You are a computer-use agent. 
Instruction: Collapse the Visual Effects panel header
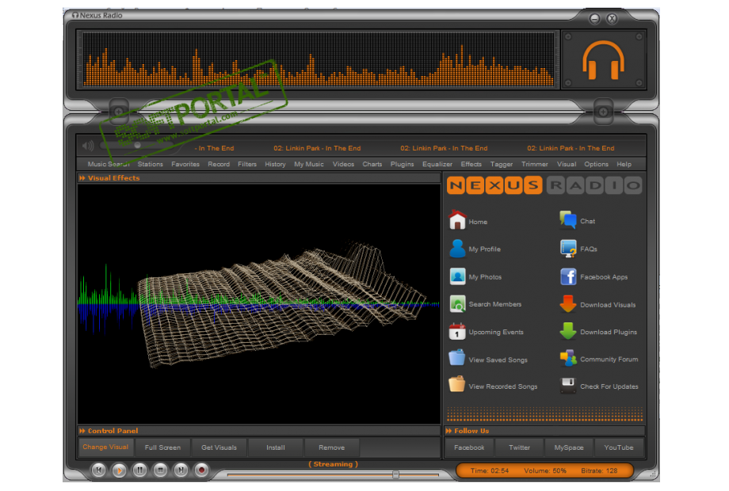(x=259, y=178)
